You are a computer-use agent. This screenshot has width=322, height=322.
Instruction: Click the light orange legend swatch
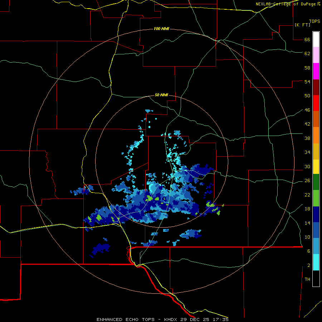(316, 135)
